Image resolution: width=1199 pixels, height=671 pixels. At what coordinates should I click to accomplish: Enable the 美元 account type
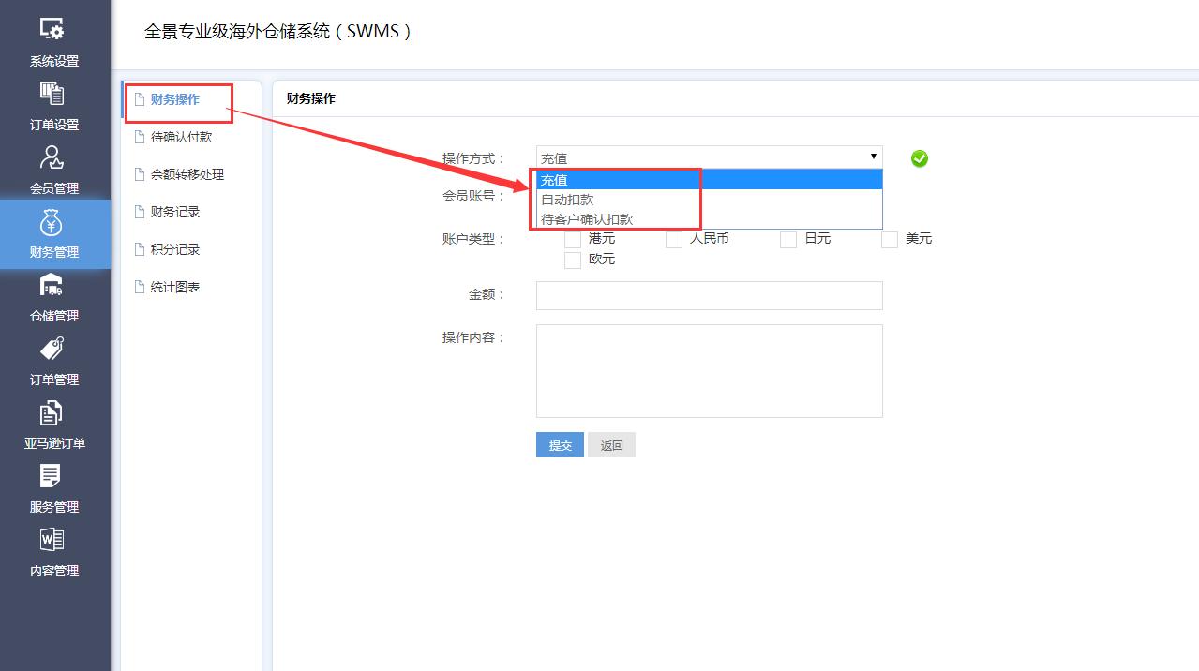pyautogui.click(x=889, y=239)
